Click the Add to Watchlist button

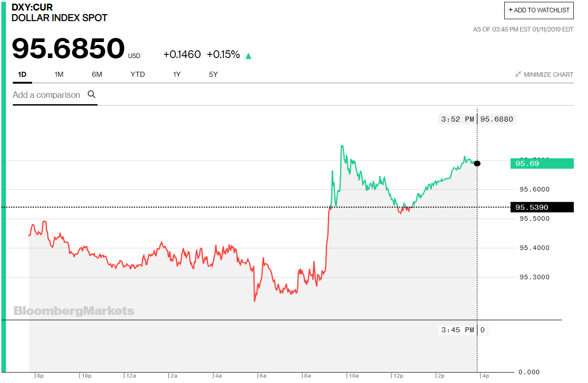click(x=539, y=10)
